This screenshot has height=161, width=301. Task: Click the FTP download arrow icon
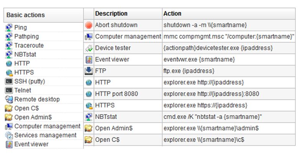pyautogui.click(x=89, y=71)
